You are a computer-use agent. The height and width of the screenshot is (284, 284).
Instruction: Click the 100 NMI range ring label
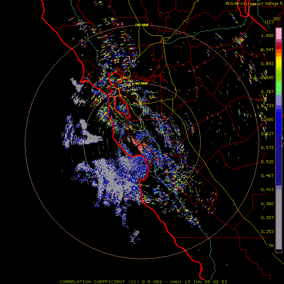(142, 25)
